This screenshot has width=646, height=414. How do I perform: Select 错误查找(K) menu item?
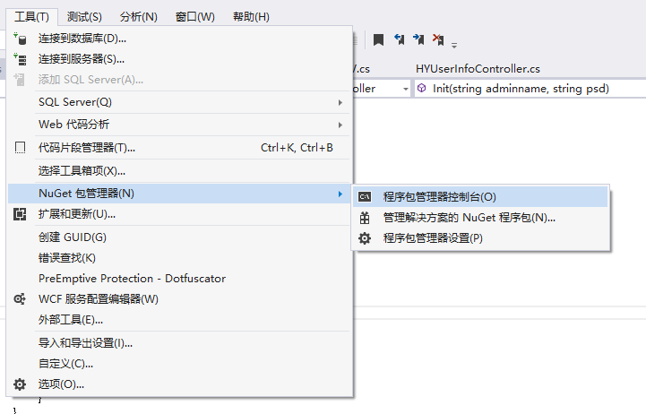[x=179, y=258]
